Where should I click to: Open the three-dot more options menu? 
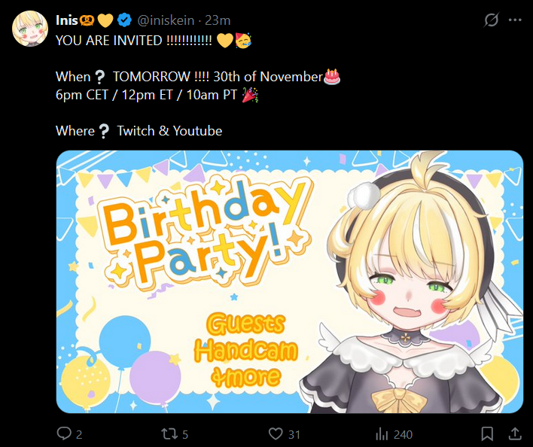[x=516, y=20]
